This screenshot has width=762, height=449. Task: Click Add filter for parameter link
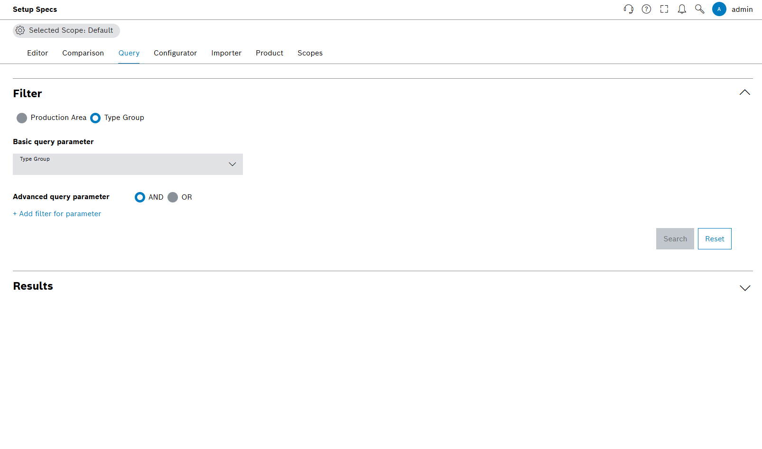click(x=57, y=214)
